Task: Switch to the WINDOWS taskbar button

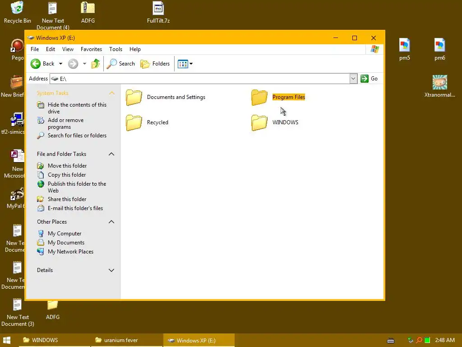Action: tap(55, 340)
